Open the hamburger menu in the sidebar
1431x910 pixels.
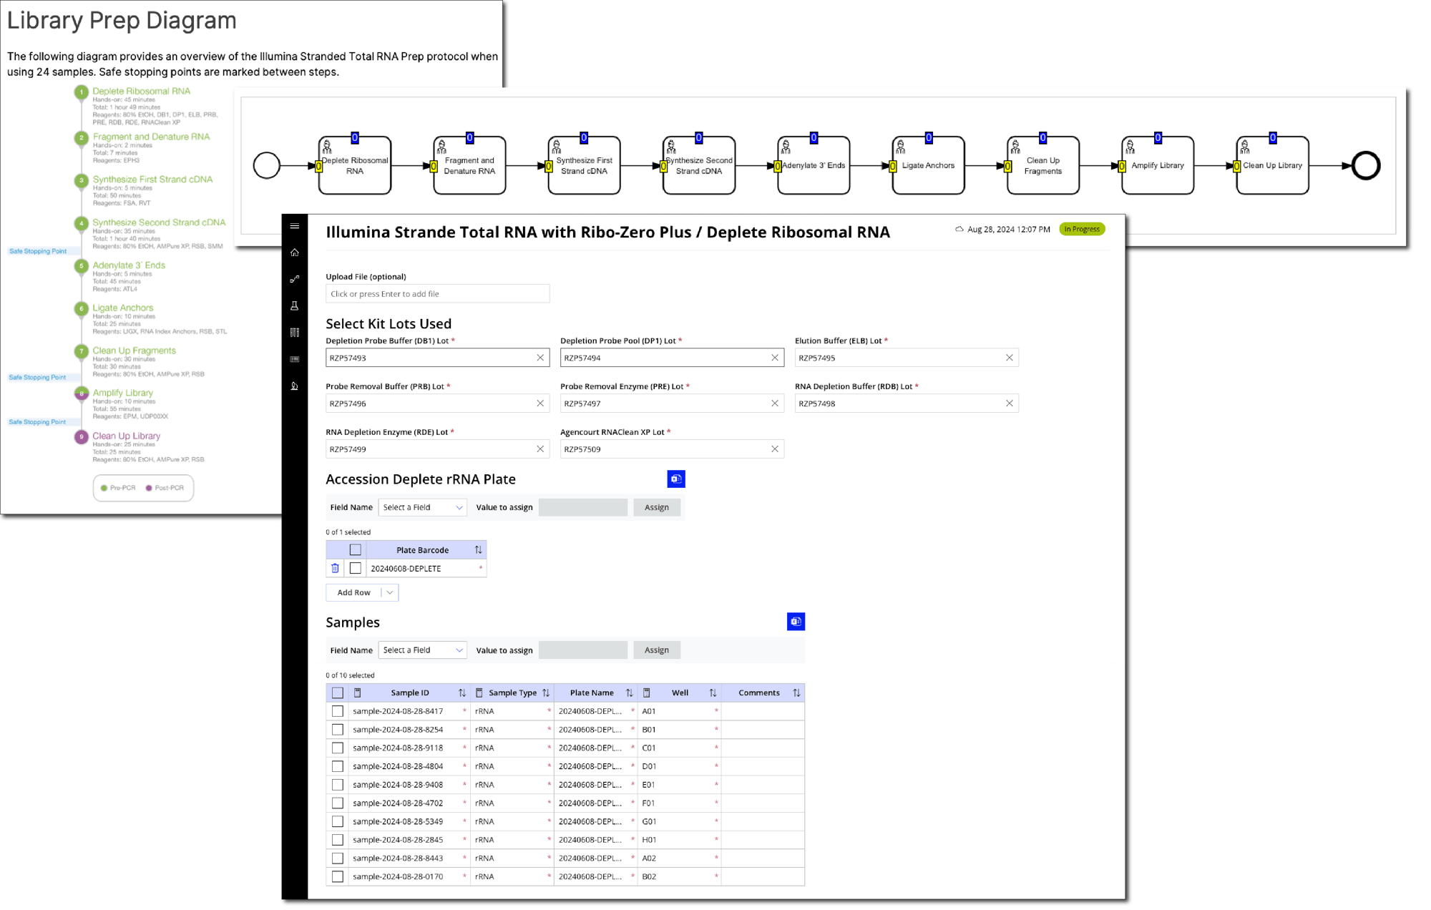(x=295, y=226)
